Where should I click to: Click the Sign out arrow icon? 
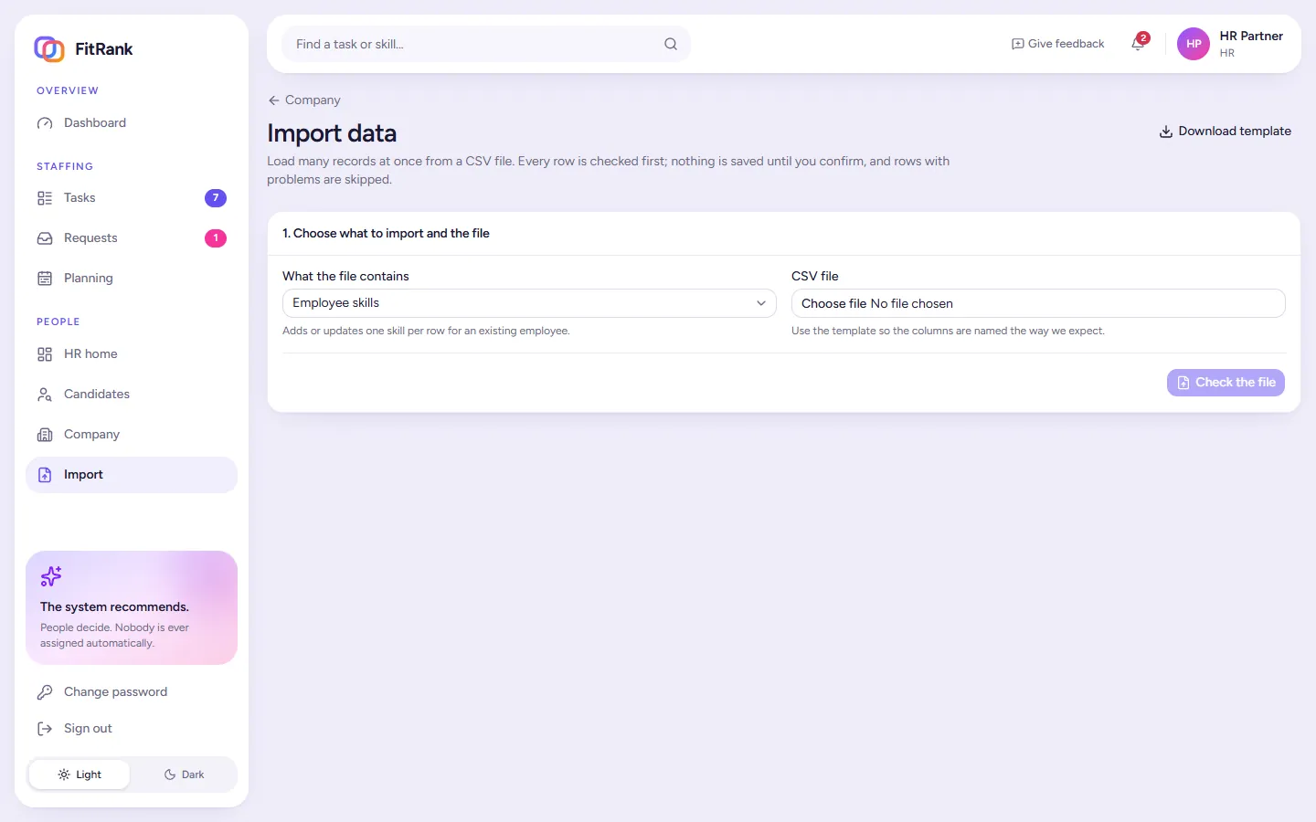[45, 729]
